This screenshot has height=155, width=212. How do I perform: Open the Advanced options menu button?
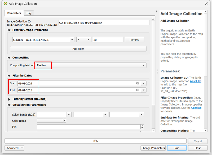14,148
